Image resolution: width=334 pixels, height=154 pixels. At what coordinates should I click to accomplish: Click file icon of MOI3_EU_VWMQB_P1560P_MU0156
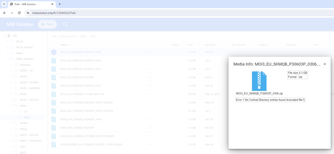54,94
